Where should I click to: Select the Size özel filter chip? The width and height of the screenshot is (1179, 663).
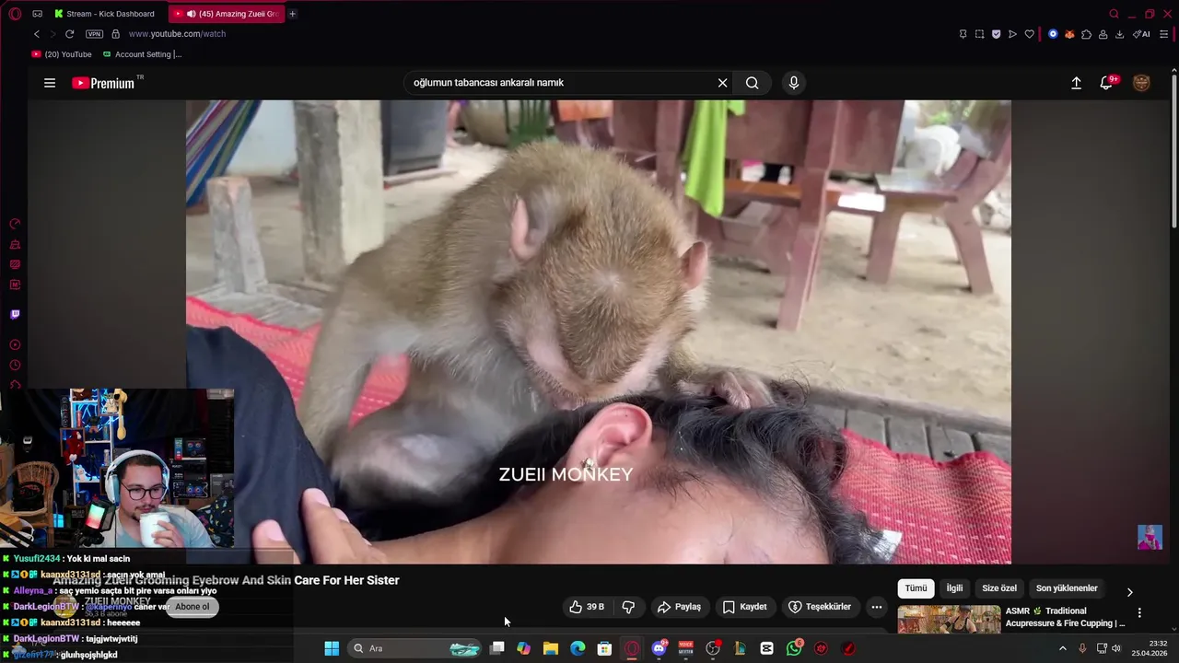click(x=999, y=588)
